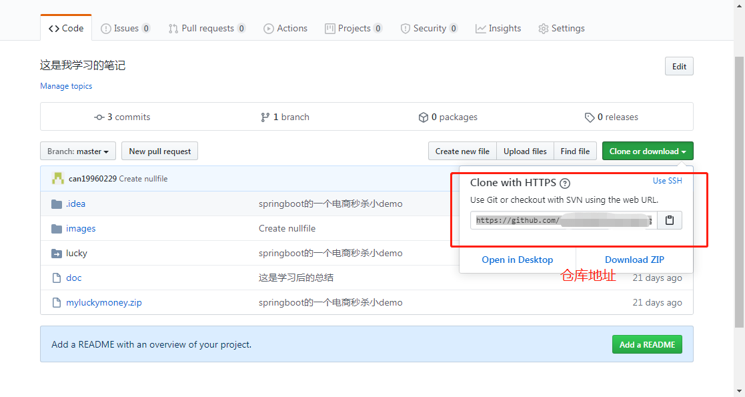
Task: Click the branch icon beside 1 branch
Action: [x=265, y=117]
